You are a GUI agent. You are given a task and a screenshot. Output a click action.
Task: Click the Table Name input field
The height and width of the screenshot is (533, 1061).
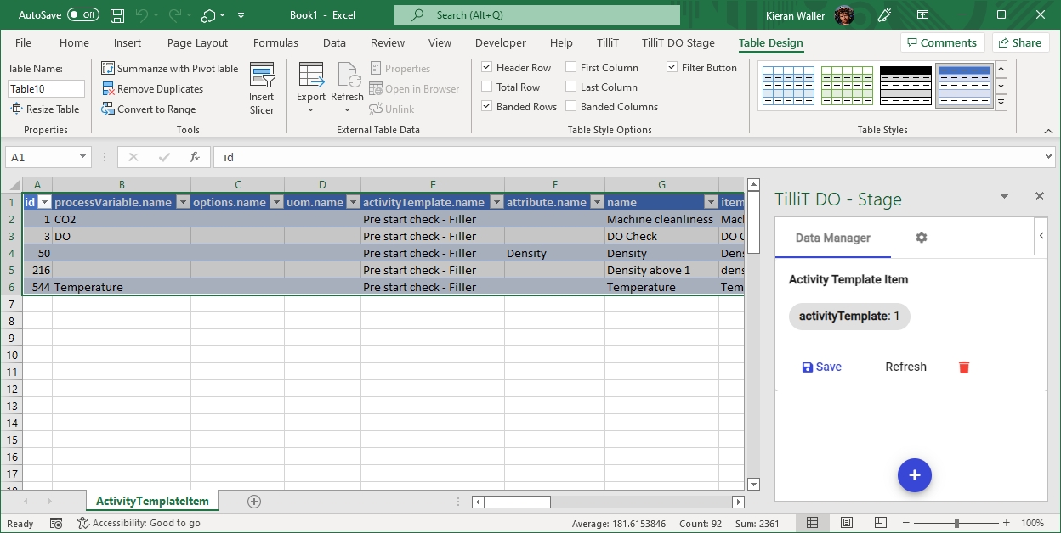click(x=47, y=89)
